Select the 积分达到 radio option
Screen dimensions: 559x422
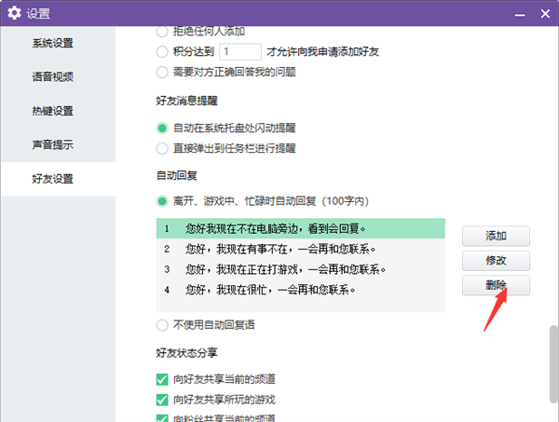coord(162,51)
